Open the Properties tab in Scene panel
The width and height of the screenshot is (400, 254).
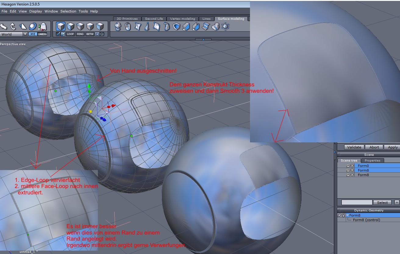point(373,160)
